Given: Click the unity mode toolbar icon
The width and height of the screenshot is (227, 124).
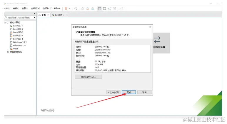Looking at the screenshot, I should (x=114, y=9).
